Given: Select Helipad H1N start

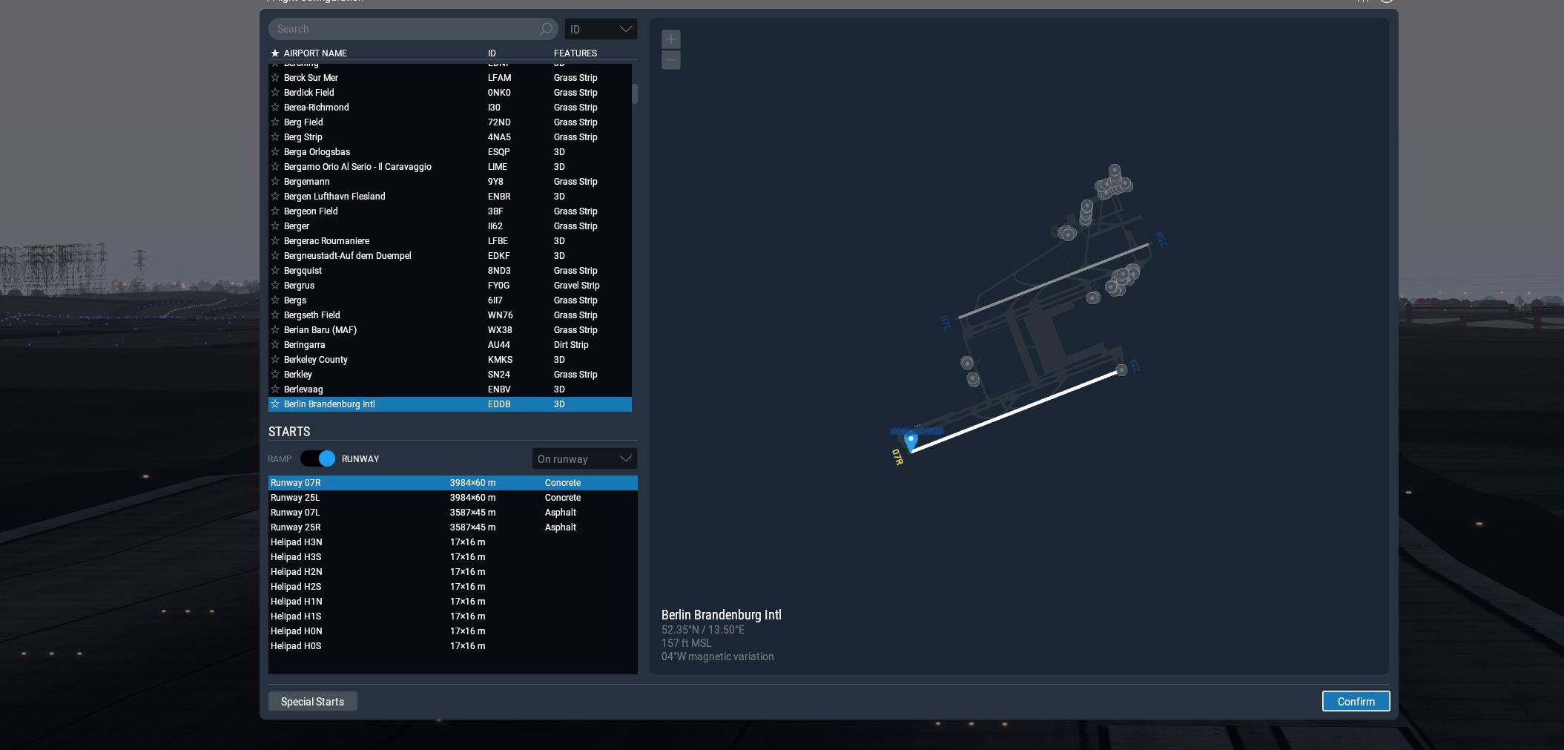Looking at the screenshot, I should (x=452, y=602).
